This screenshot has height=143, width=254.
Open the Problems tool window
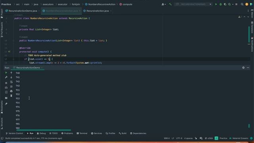click(x=67, y=133)
